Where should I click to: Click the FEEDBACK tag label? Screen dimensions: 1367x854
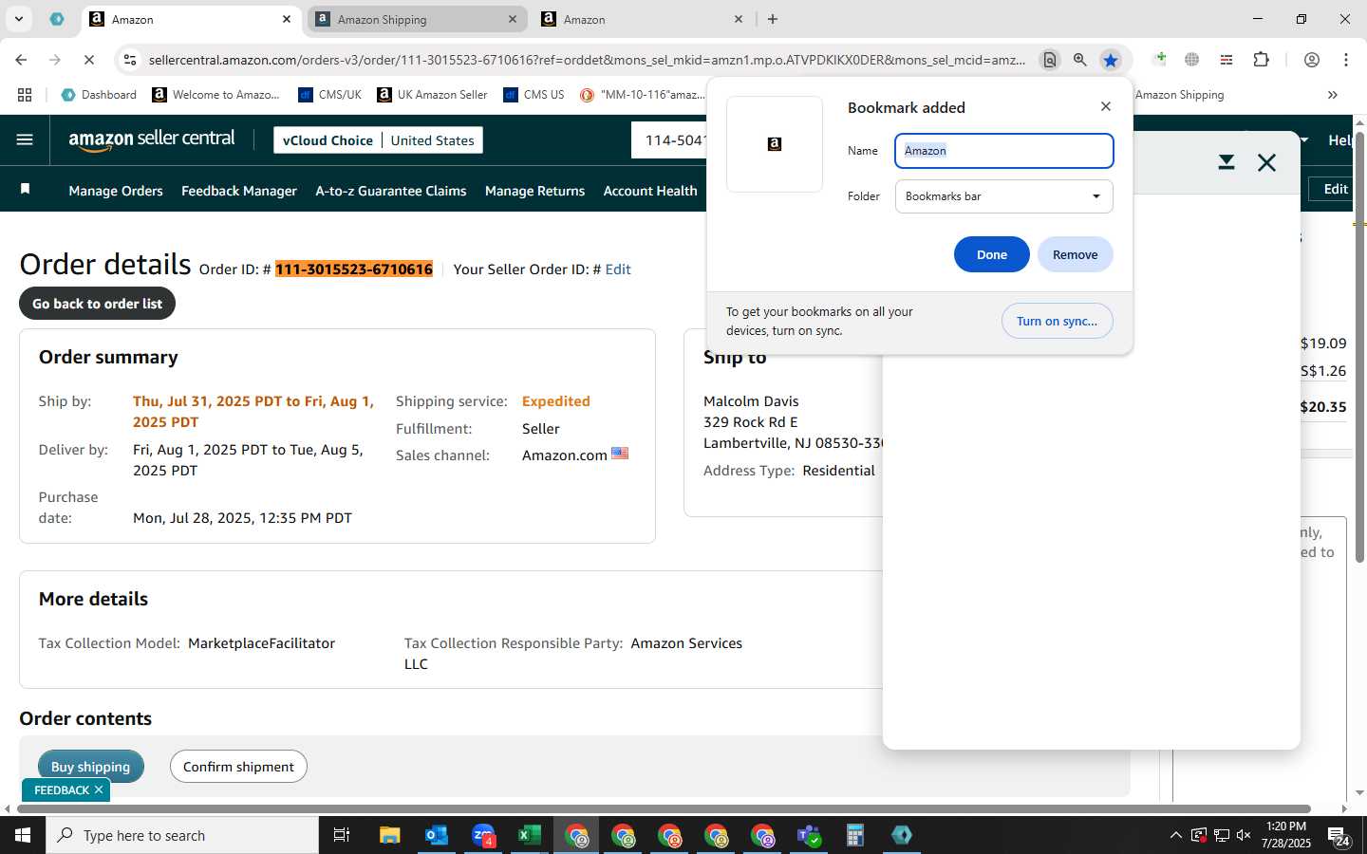[62, 789]
